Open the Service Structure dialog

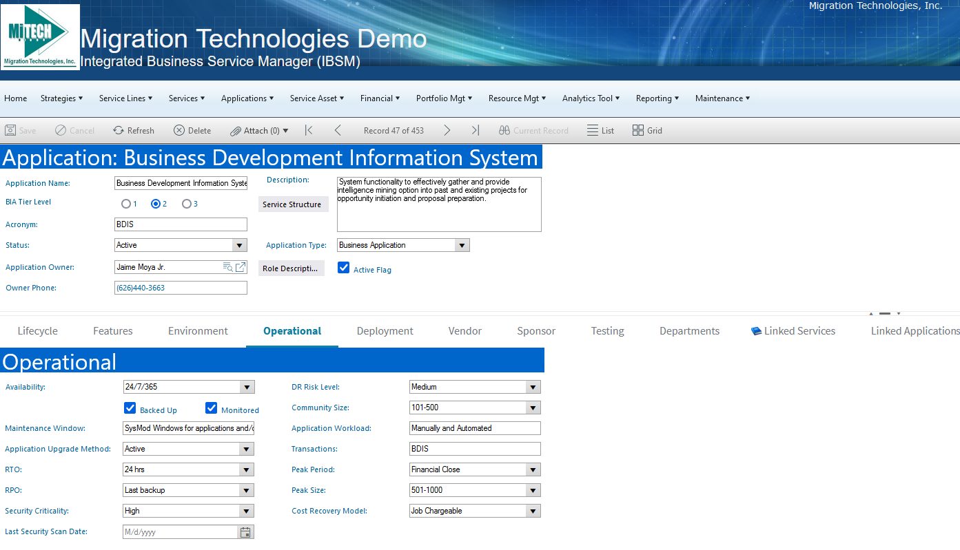(293, 204)
